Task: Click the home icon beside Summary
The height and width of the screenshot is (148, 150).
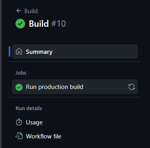Action: click(x=19, y=51)
